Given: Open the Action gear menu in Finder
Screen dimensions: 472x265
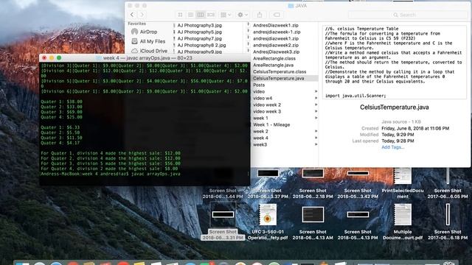Looking at the screenshot, I should (x=243, y=15).
